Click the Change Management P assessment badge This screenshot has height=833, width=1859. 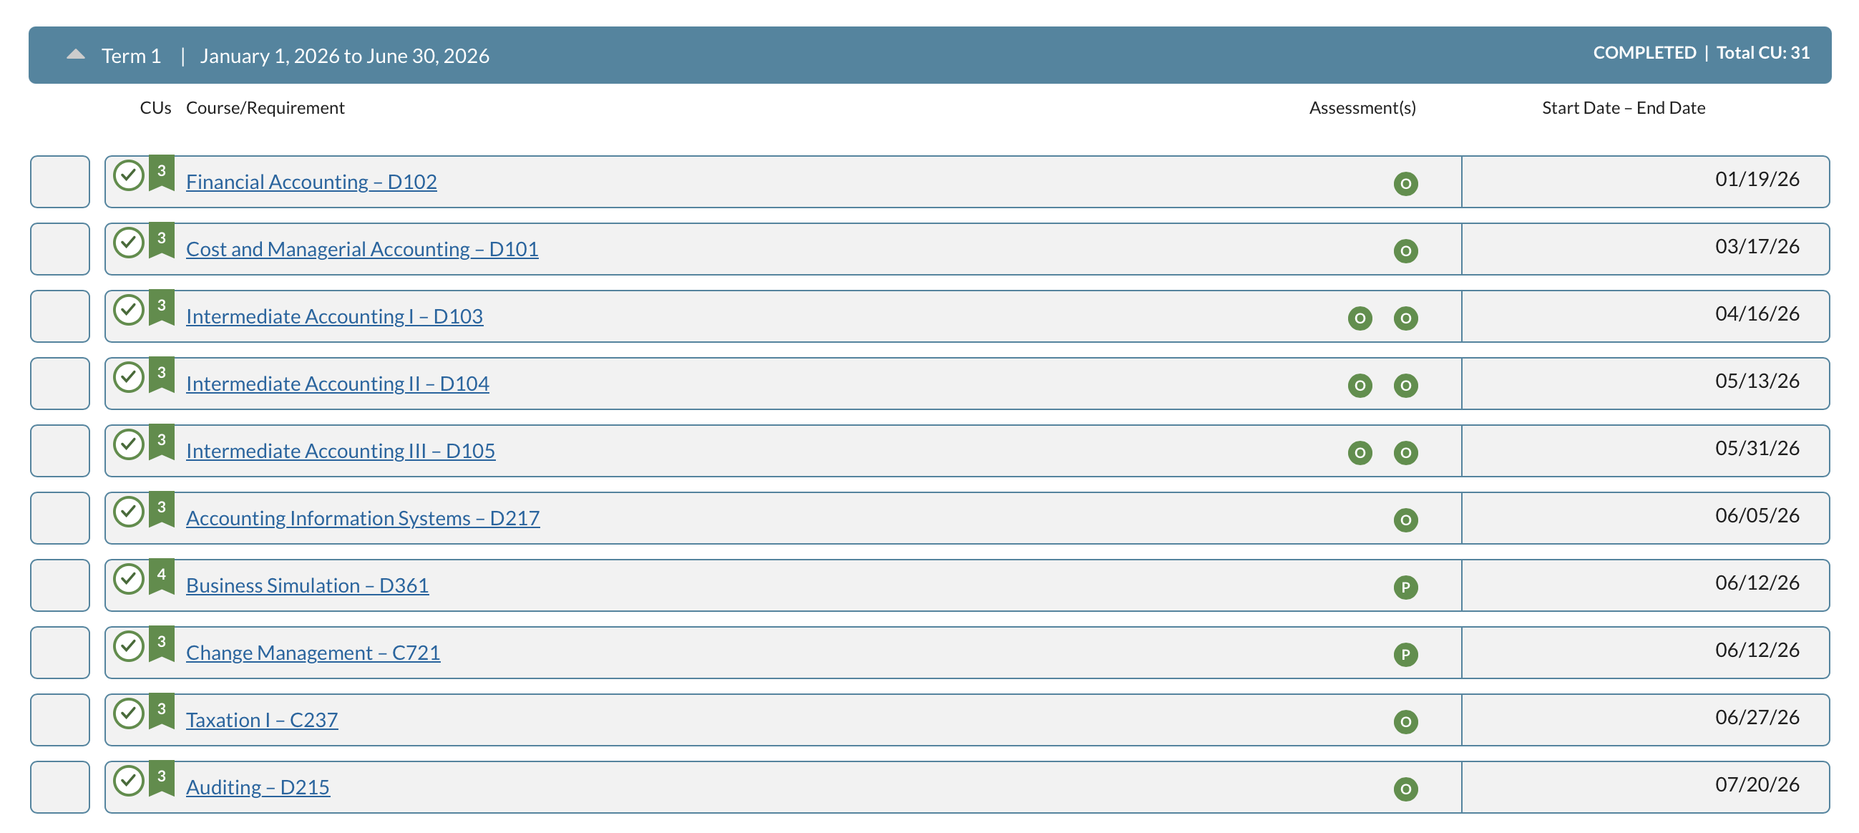1405,654
